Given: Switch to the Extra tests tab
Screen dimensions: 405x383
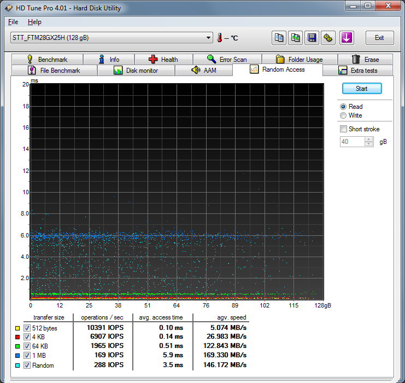Looking at the screenshot, I should click(358, 71).
